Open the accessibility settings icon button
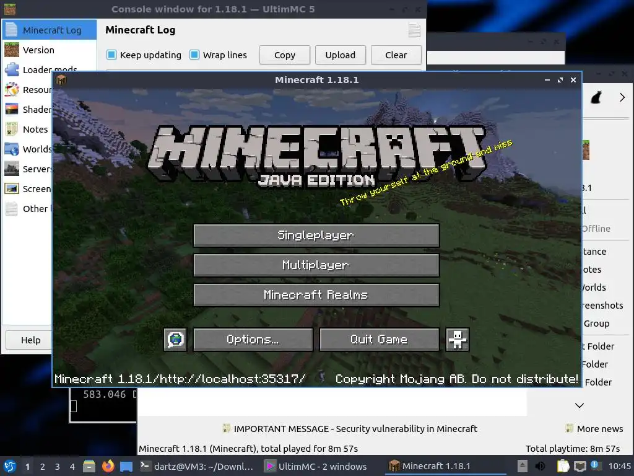The image size is (634, 476). (x=458, y=339)
